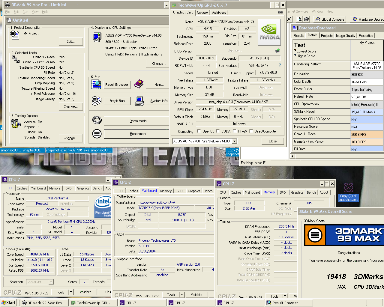Click the NVIDIA logo in GPU-Z
This screenshot has width=384, height=307.
click(x=269, y=32)
